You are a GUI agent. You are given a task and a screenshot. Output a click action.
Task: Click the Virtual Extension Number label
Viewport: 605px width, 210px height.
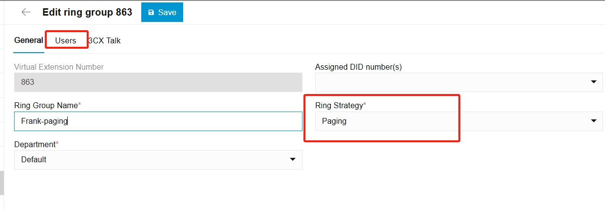click(59, 67)
